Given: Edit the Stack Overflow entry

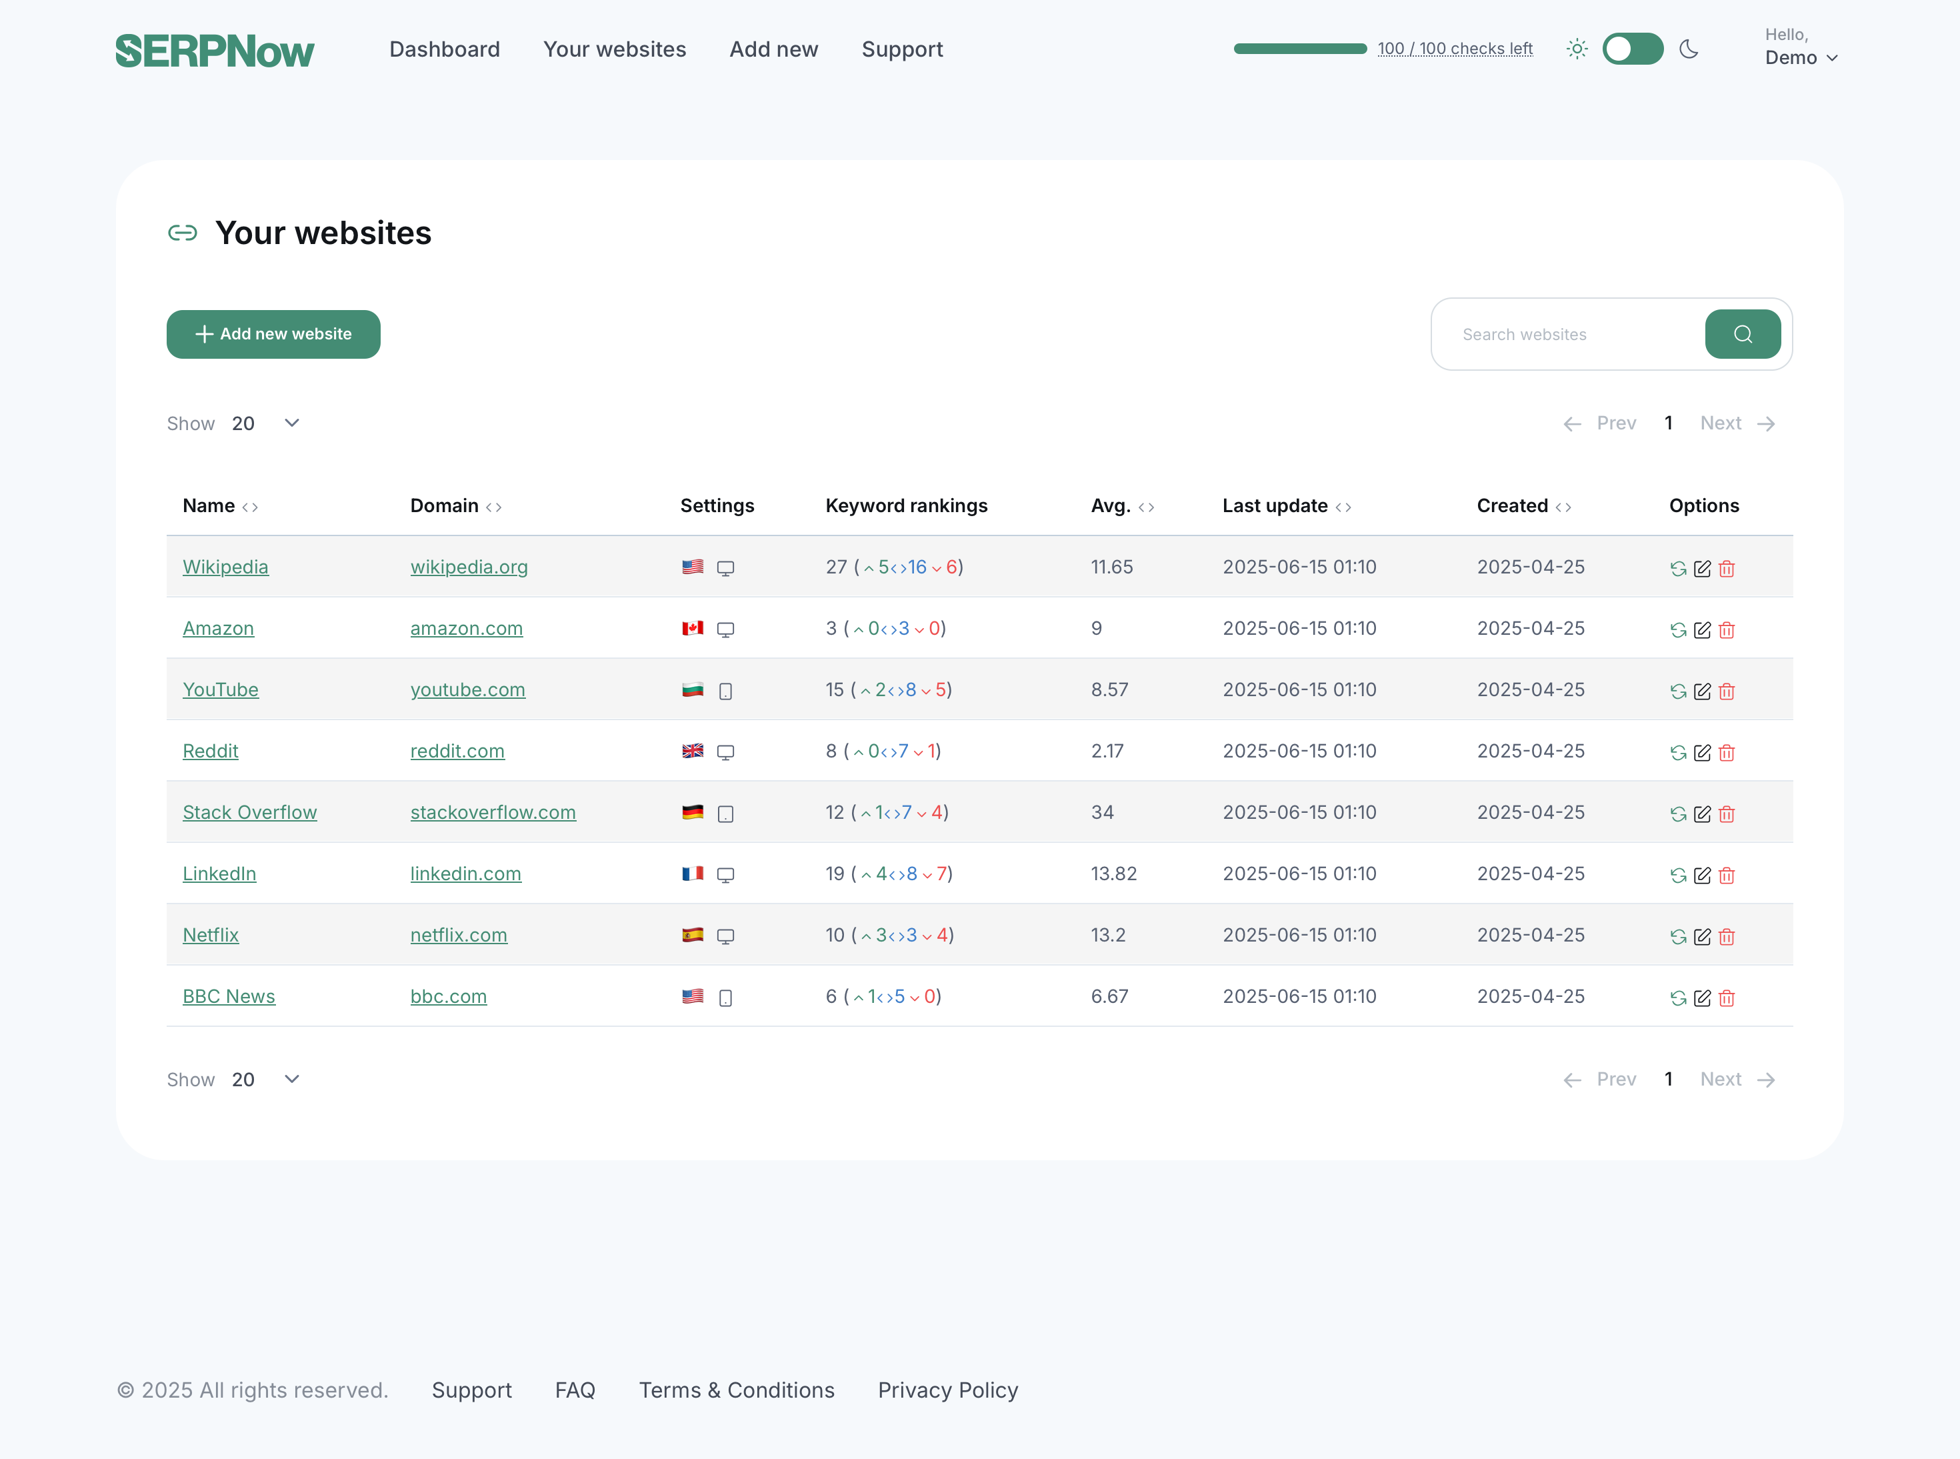Looking at the screenshot, I should 1702,814.
